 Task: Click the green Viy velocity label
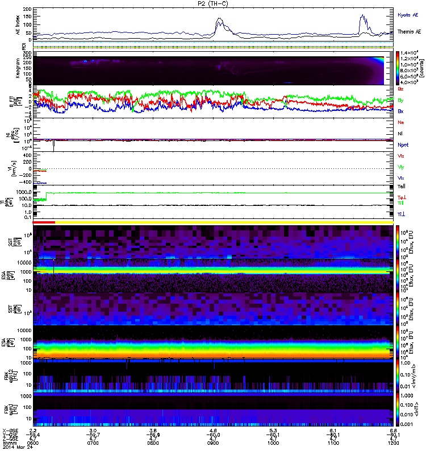tap(402, 167)
